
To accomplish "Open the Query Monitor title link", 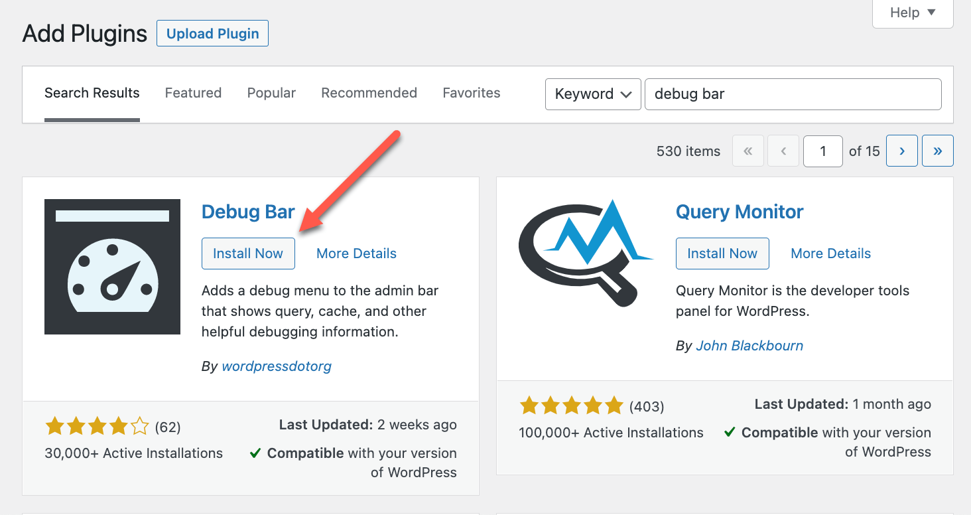I will tap(740, 212).
